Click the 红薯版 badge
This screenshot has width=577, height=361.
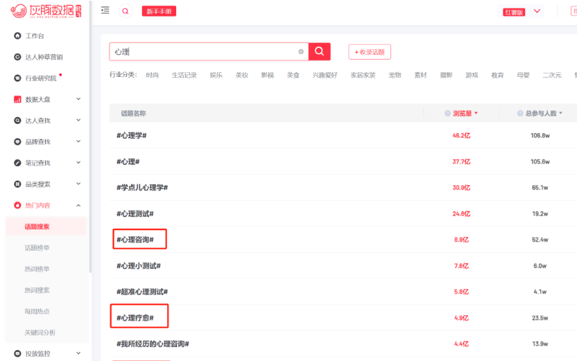[514, 12]
